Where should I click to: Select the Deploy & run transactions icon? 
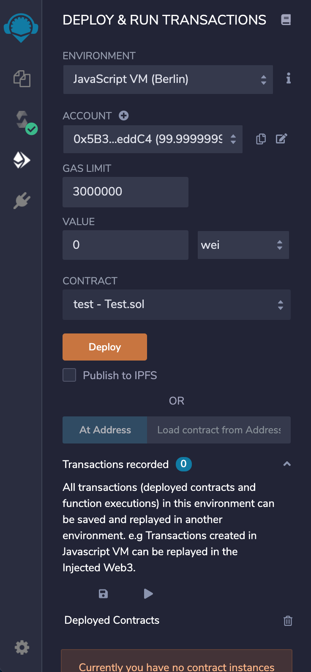coord(22,160)
